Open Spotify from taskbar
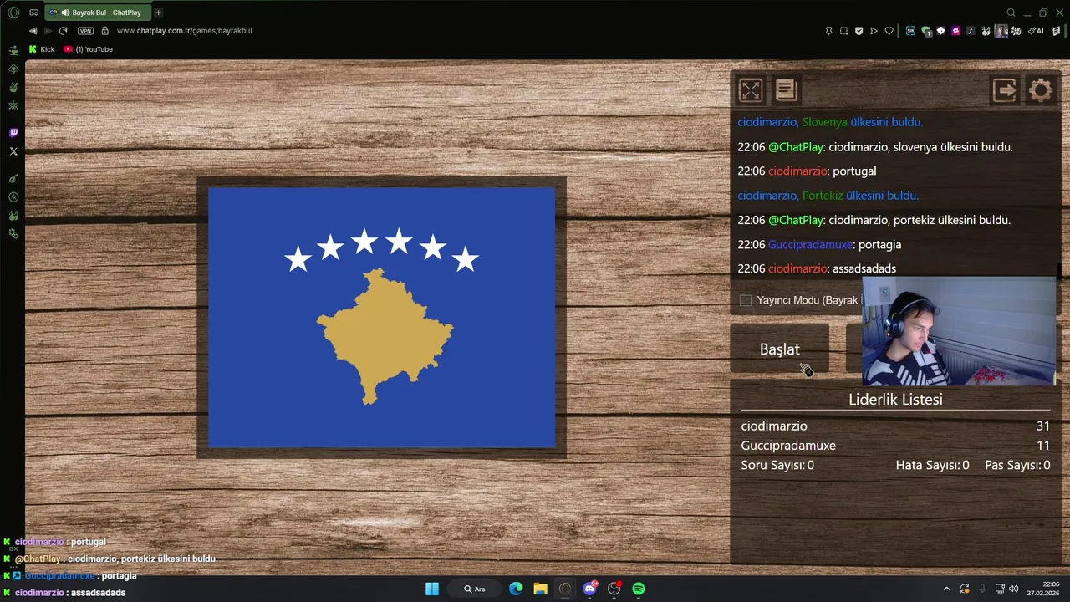The height and width of the screenshot is (602, 1070). pyautogui.click(x=639, y=589)
